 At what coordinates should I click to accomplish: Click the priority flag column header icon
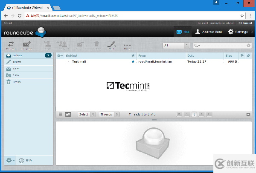click(242, 55)
